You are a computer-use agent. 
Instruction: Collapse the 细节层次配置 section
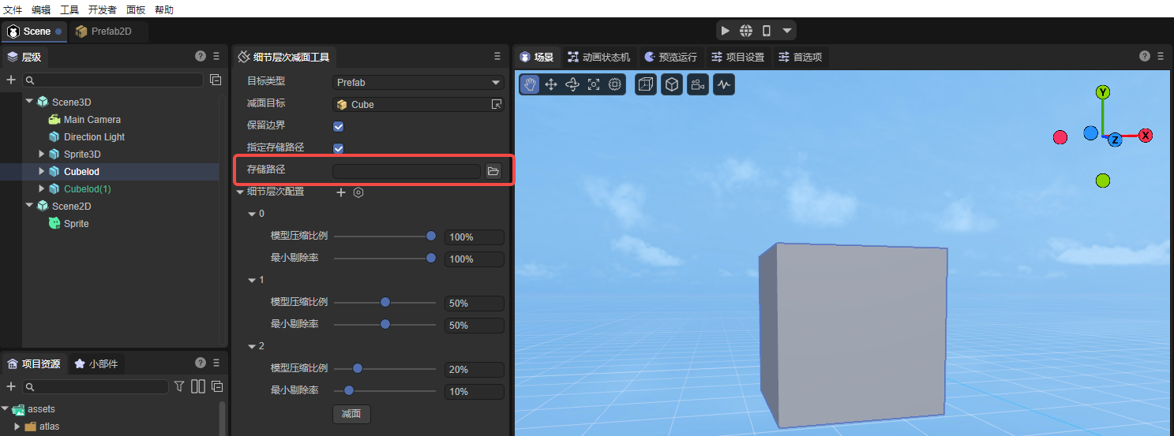click(241, 192)
